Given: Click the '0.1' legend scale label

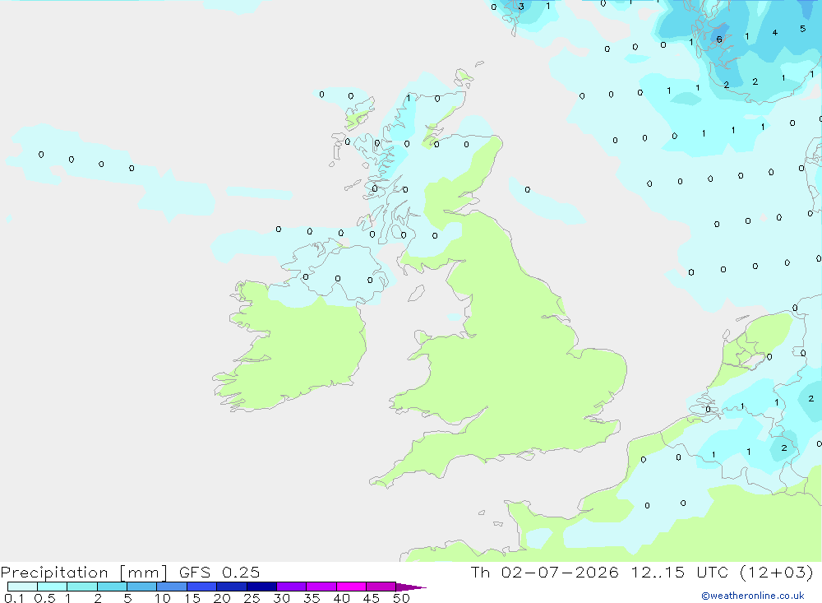Looking at the screenshot, I should 14,598.
